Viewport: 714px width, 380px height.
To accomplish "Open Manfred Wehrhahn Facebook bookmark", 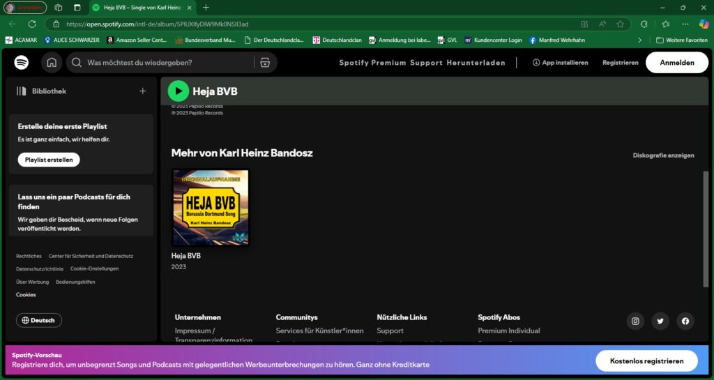I will coord(557,40).
